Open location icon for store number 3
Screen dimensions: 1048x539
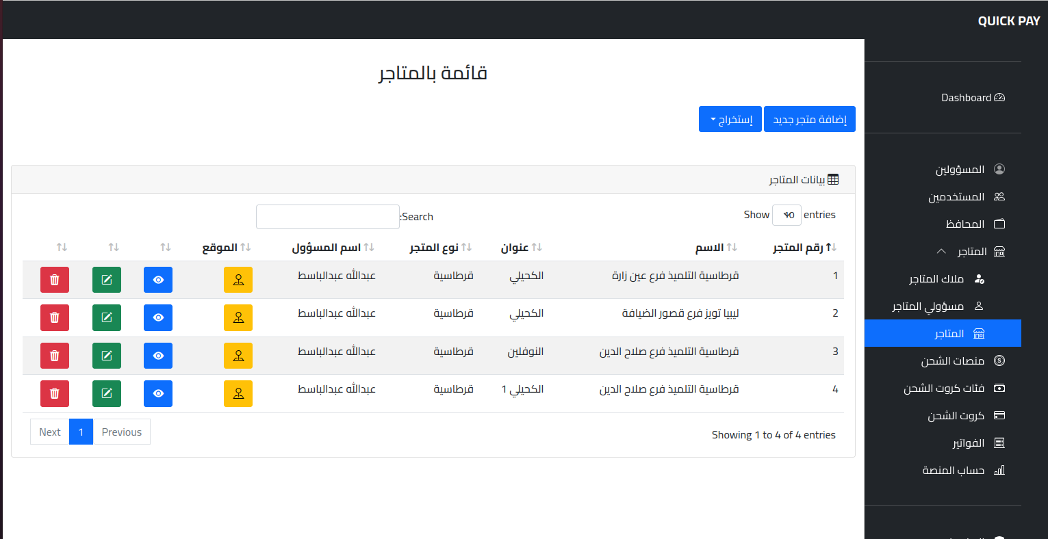[x=238, y=356]
